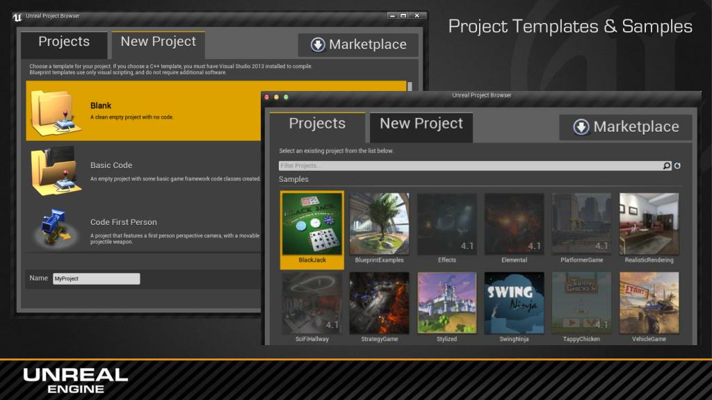Switch to New Project tab in front window
Screen dimensions: 712x400
coord(421,127)
